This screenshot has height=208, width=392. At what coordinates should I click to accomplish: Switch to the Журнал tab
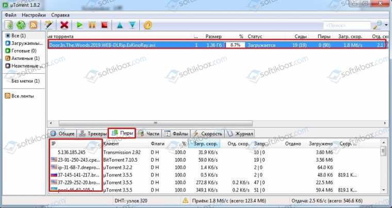click(240, 134)
